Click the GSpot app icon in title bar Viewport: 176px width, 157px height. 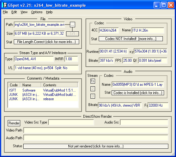4,5
